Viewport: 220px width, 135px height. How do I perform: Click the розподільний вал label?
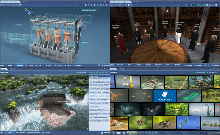pos(89,10)
